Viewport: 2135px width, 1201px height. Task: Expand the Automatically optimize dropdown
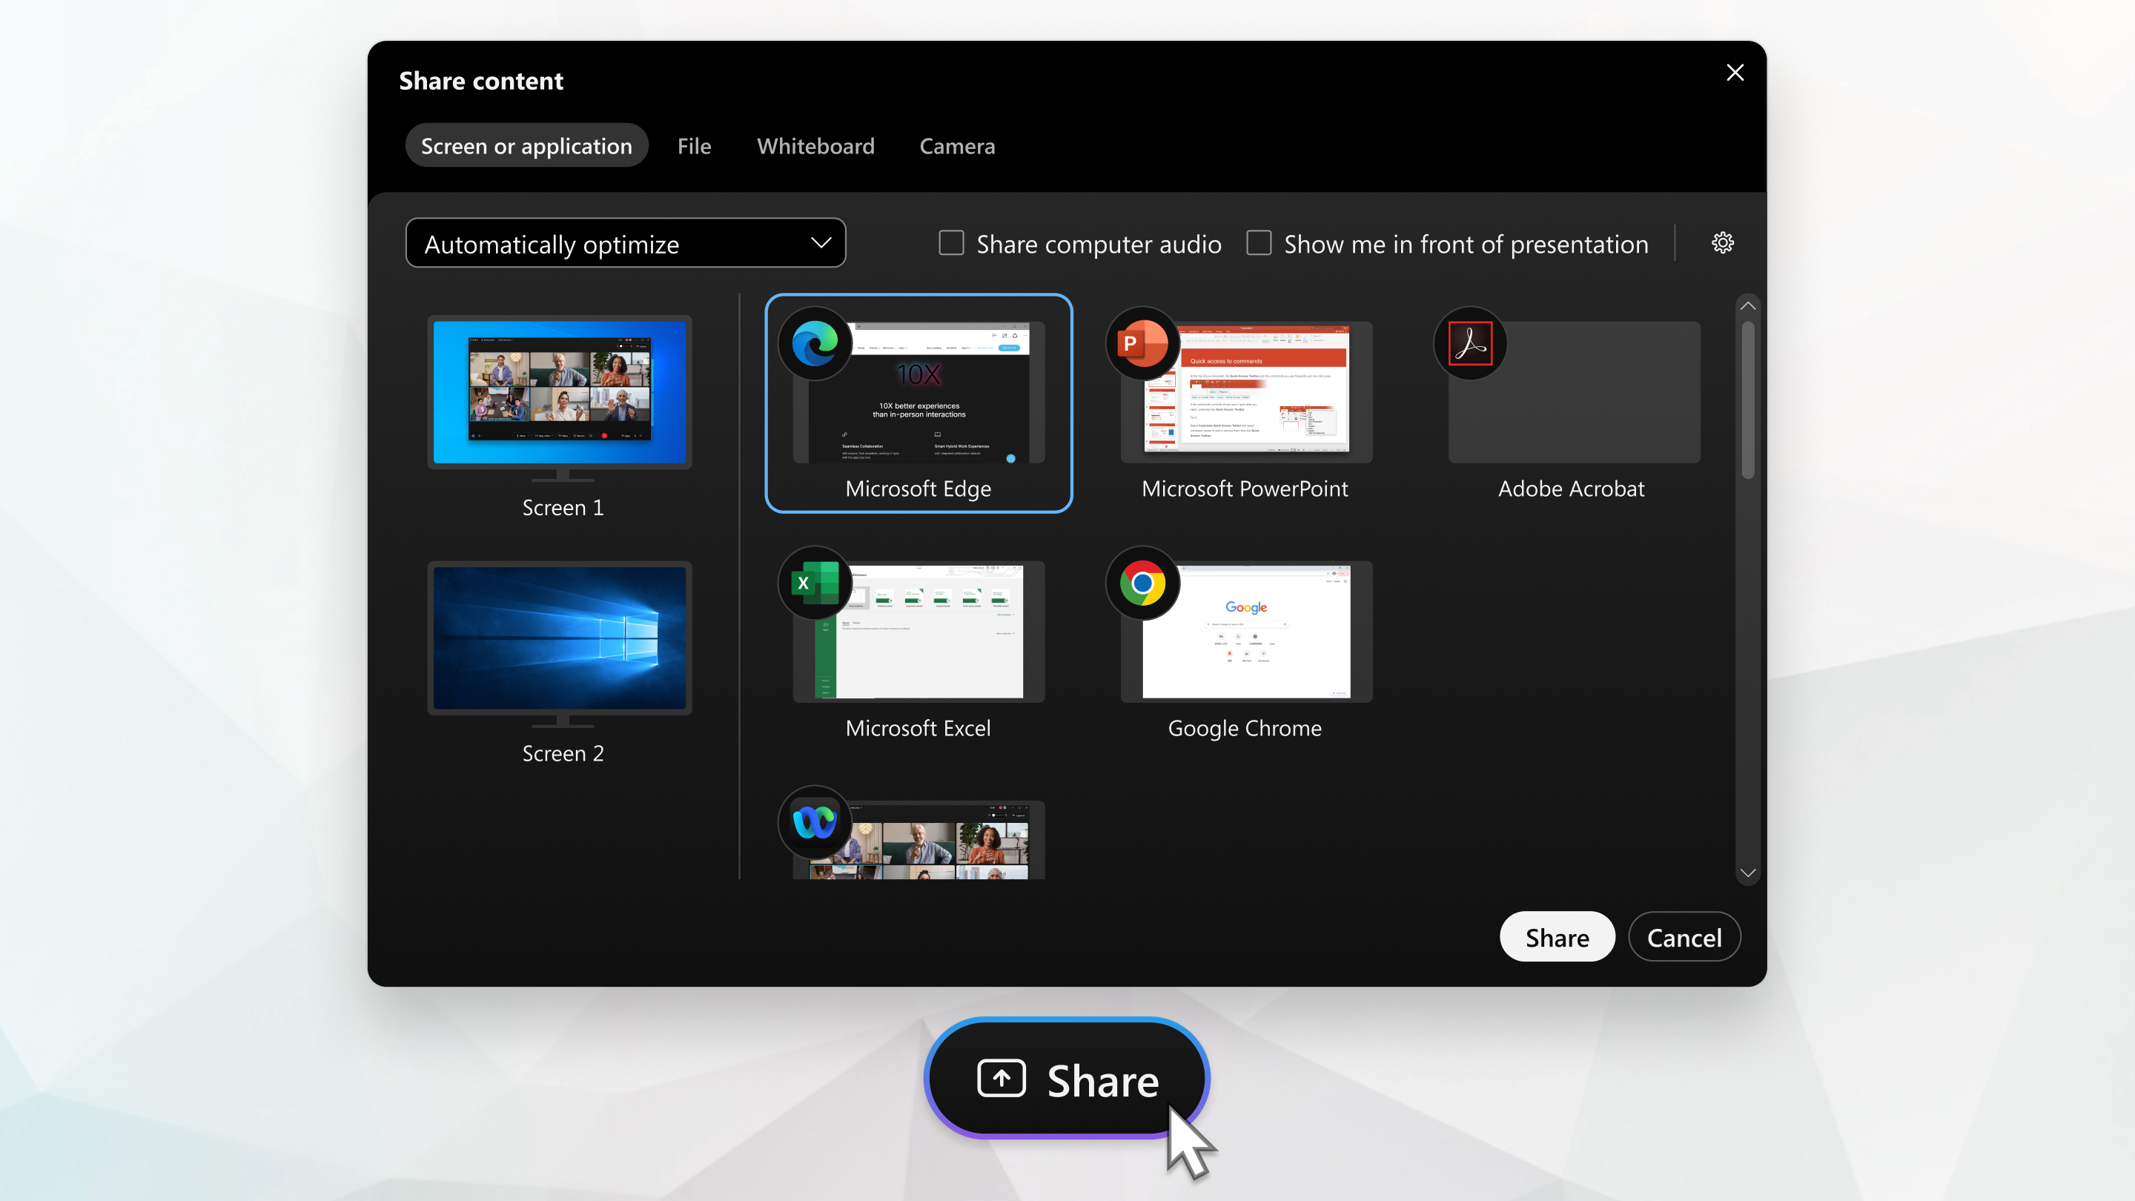click(x=625, y=243)
